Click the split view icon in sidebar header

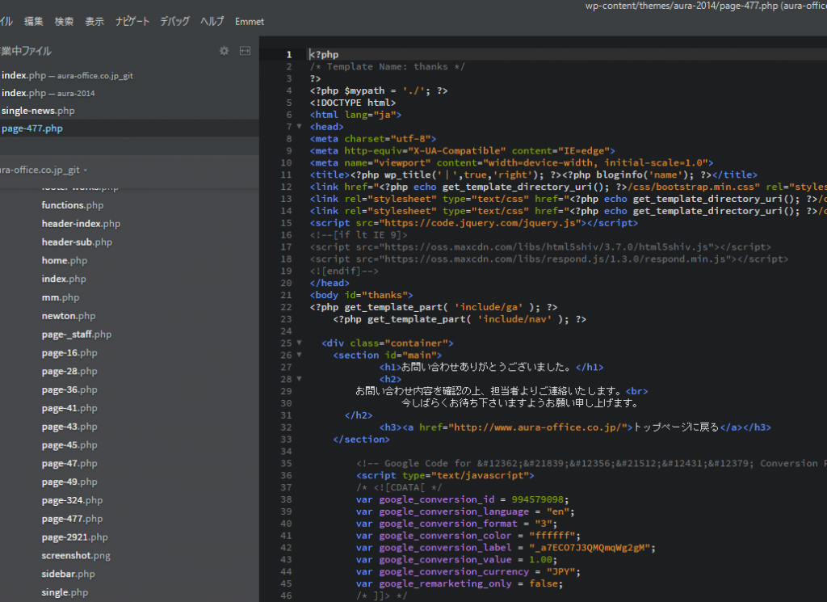pyautogui.click(x=245, y=51)
